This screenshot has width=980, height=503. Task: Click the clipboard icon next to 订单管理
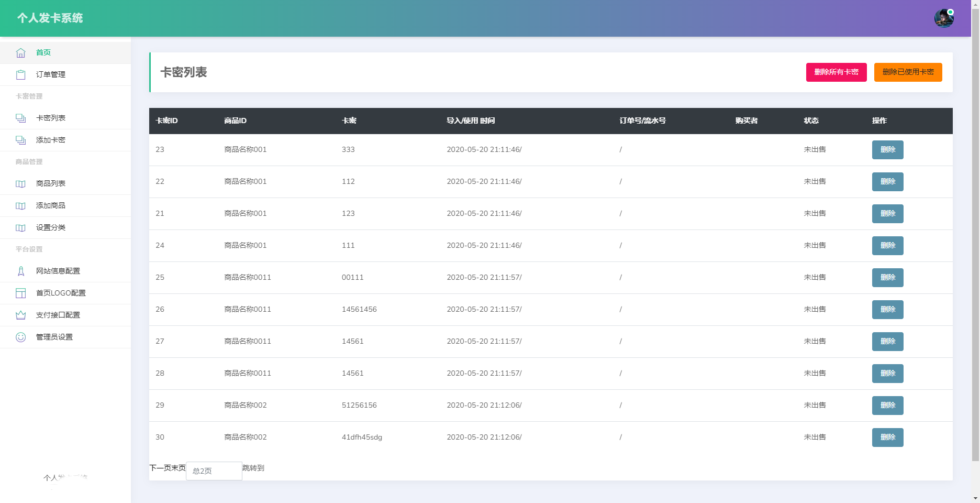(x=20, y=74)
